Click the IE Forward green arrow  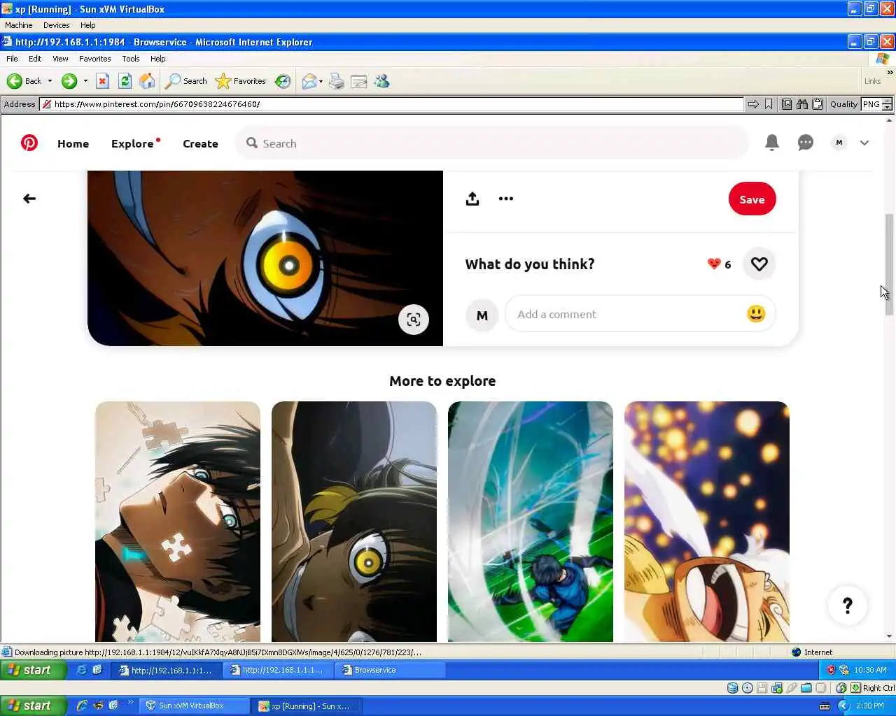(69, 81)
